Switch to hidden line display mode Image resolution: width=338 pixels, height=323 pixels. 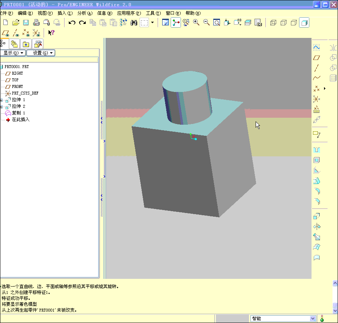284,23
